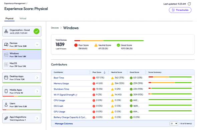Click the Windows logo icon in sidebar
Viewport: 197px width, 130px height.
point(6,55)
